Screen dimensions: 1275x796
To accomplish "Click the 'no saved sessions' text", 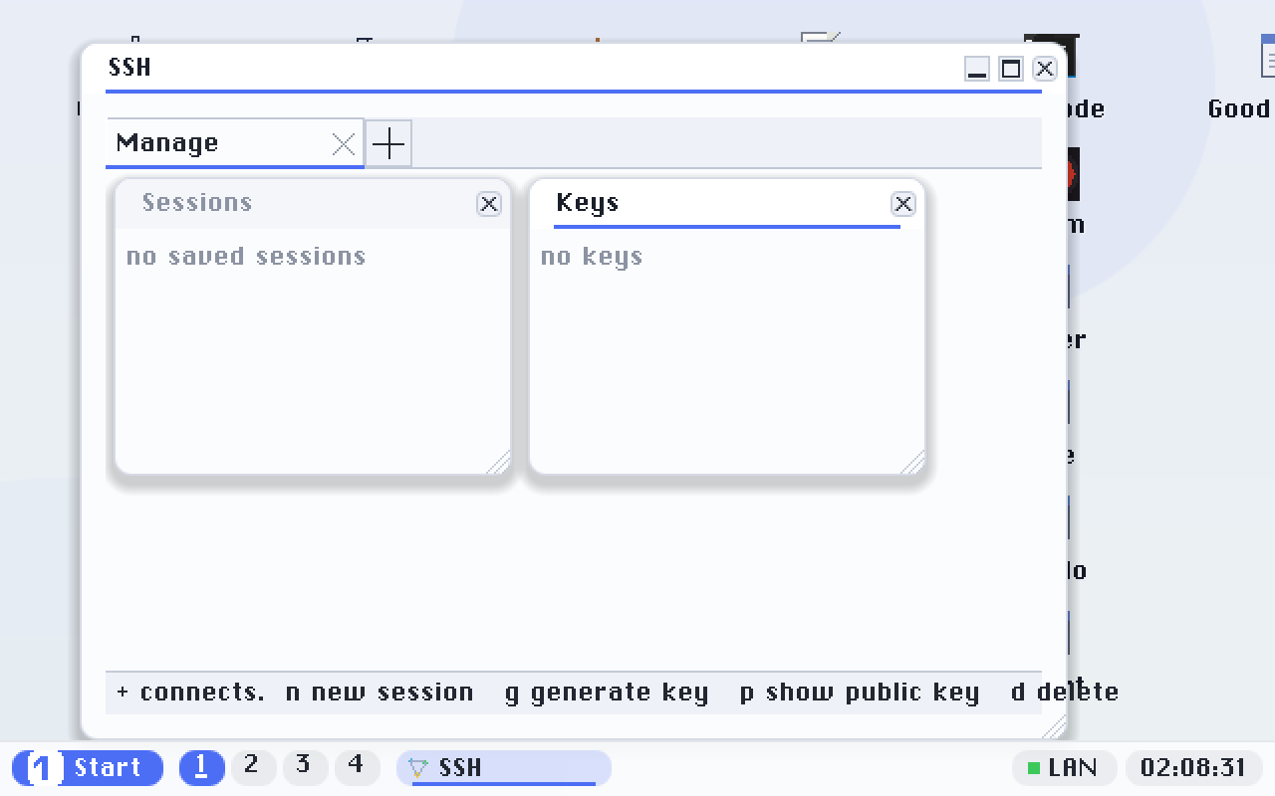I will 246,257.
